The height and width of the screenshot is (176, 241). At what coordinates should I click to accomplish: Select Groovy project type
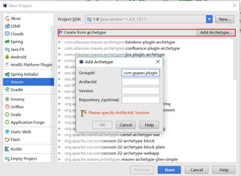[28, 99]
